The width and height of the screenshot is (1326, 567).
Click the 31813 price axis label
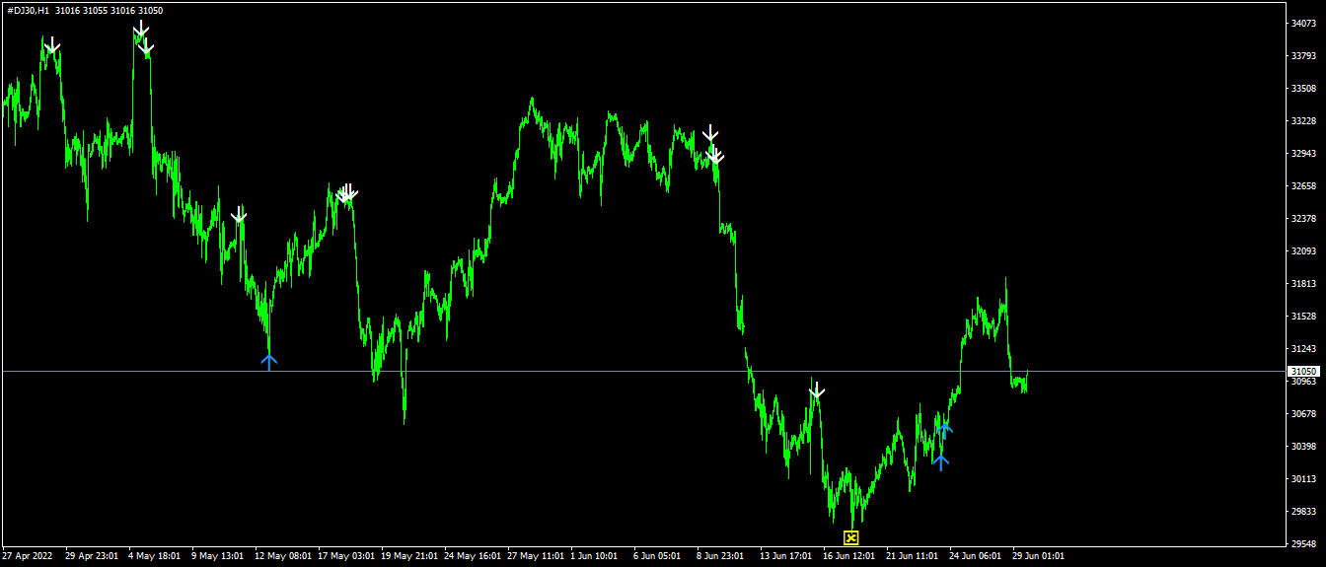point(1303,283)
